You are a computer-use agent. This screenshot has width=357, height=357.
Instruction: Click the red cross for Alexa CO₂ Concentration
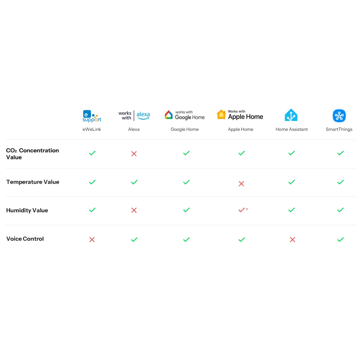click(x=134, y=153)
